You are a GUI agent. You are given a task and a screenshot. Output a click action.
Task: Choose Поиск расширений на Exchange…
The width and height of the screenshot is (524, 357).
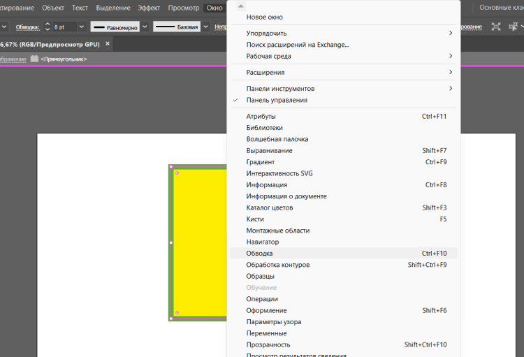tap(344, 45)
